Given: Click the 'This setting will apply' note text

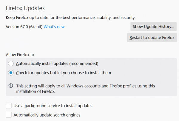Looking at the screenshot, I should [86, 86].
